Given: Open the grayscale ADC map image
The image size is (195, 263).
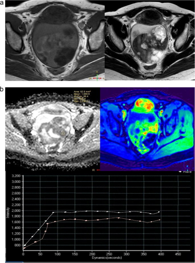Looking at the screenshot, I should 53,129.
